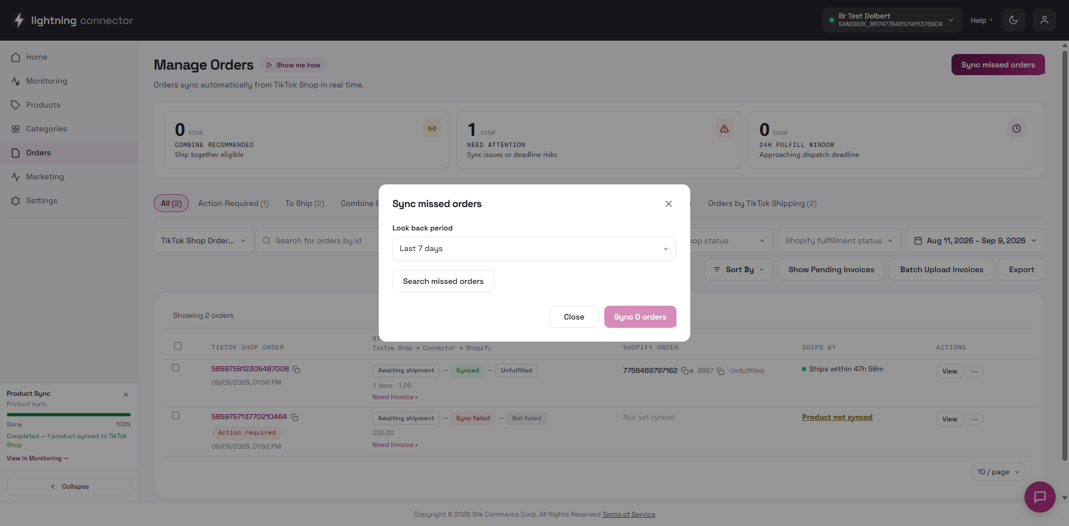Click the 24h fulfill window clock icon
The width and height of the screenshot is (1069, 526).
pyautogui.click(x=1017, y=129)
